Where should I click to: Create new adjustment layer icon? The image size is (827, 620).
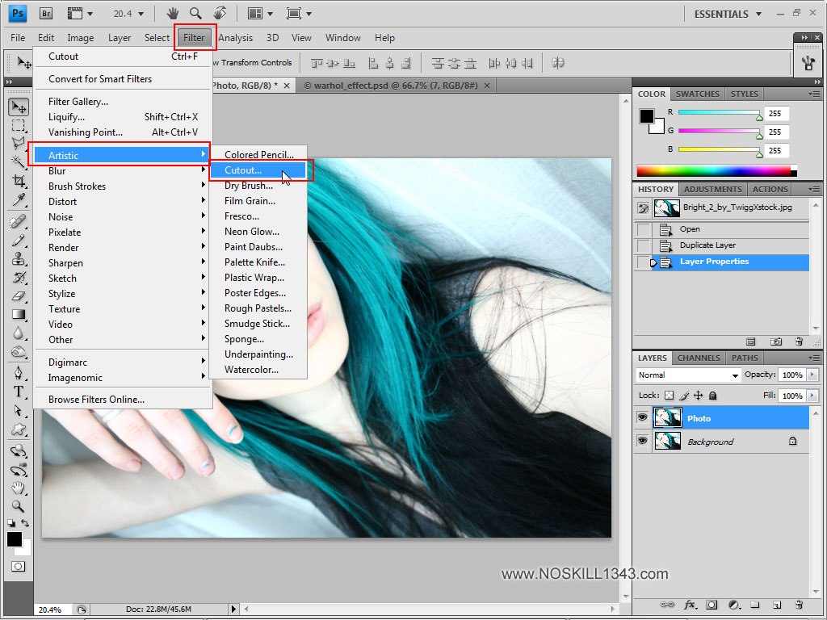(733, 604)
